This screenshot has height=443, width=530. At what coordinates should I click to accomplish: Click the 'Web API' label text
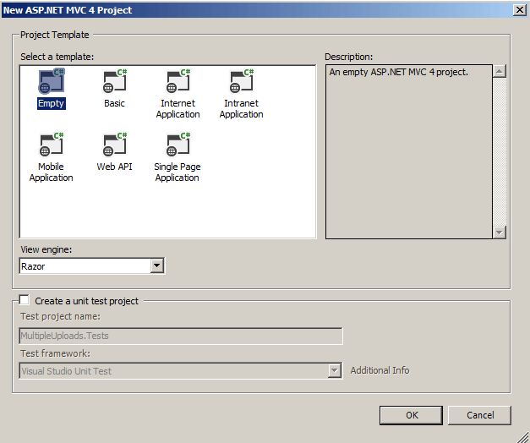(x=114, y=167)
